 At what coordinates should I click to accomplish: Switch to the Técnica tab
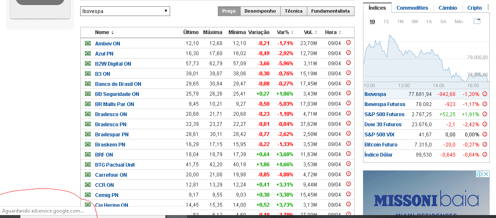[x=293, y=11]
